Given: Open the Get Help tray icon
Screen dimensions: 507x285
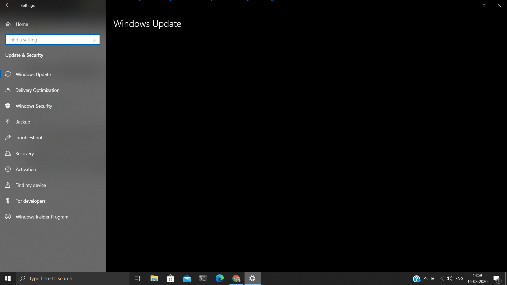Looking at the screenshot, I should (x=416, y=279).
